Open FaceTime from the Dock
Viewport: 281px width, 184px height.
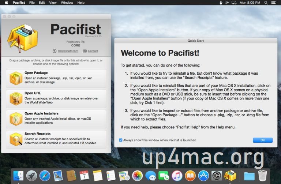click(164, 176)
